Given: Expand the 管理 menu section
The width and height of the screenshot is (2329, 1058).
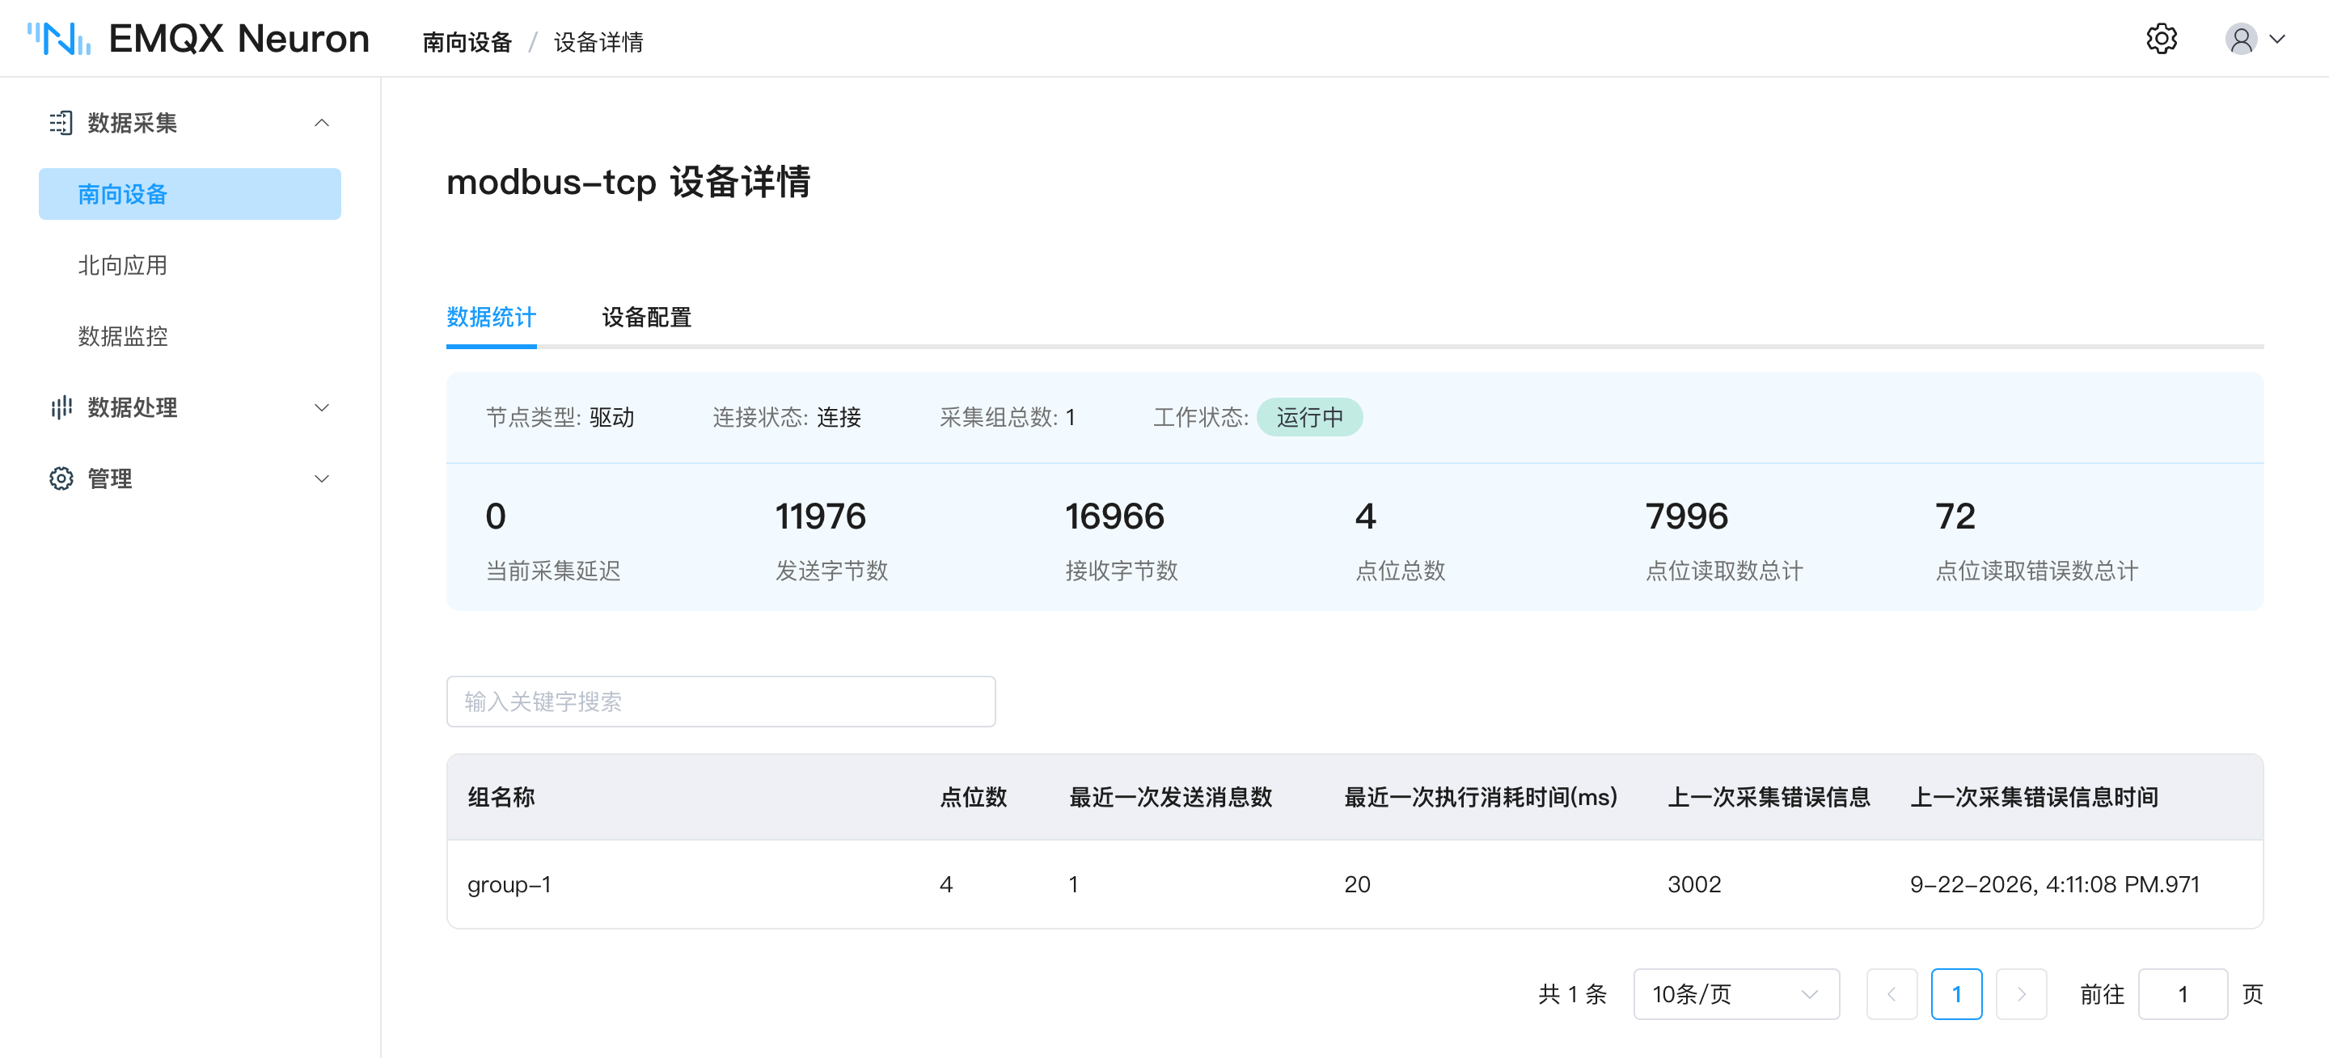Looking at the screenshot, I should 321,478.
